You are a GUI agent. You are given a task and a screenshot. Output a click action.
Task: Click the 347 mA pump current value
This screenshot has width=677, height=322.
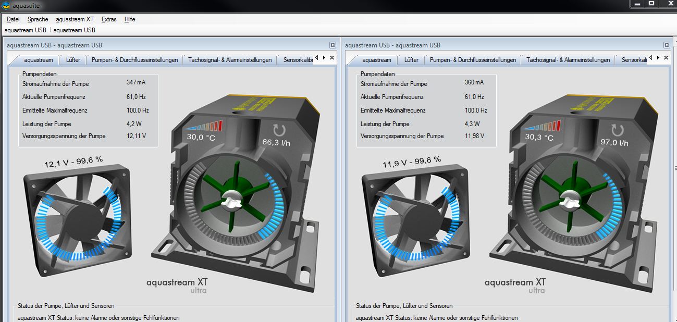coord(136,82)
